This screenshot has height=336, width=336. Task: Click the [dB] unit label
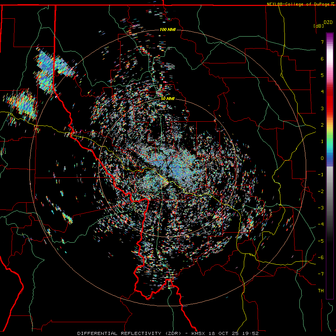(318, 26)
